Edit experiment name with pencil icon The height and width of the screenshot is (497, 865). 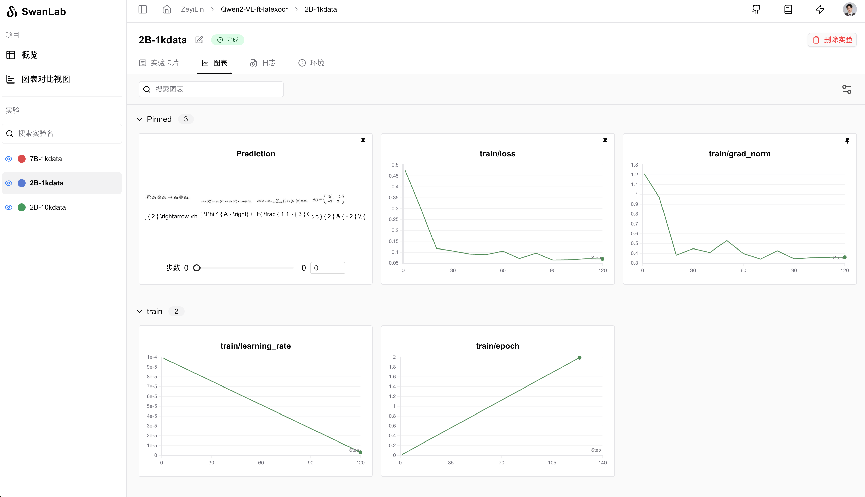[x=199, y=40]
